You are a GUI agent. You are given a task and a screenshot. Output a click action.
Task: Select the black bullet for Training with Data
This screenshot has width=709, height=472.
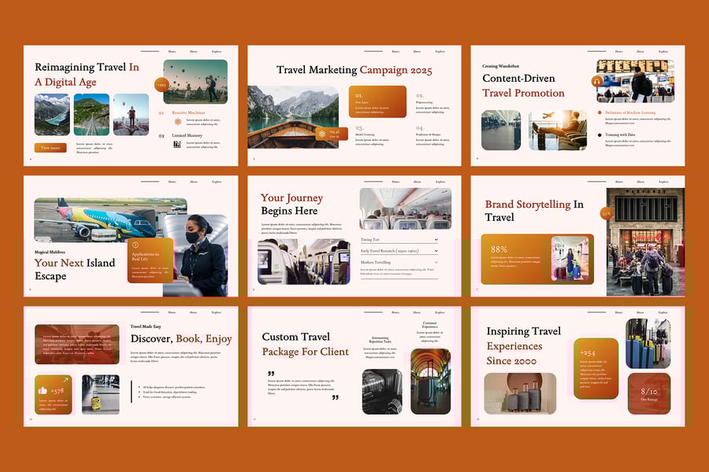(599, 135)
